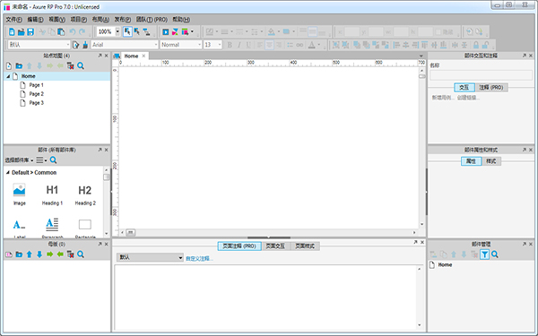Click the Generate prototype icon
The image size is (538, 336).
coord(185,32)
